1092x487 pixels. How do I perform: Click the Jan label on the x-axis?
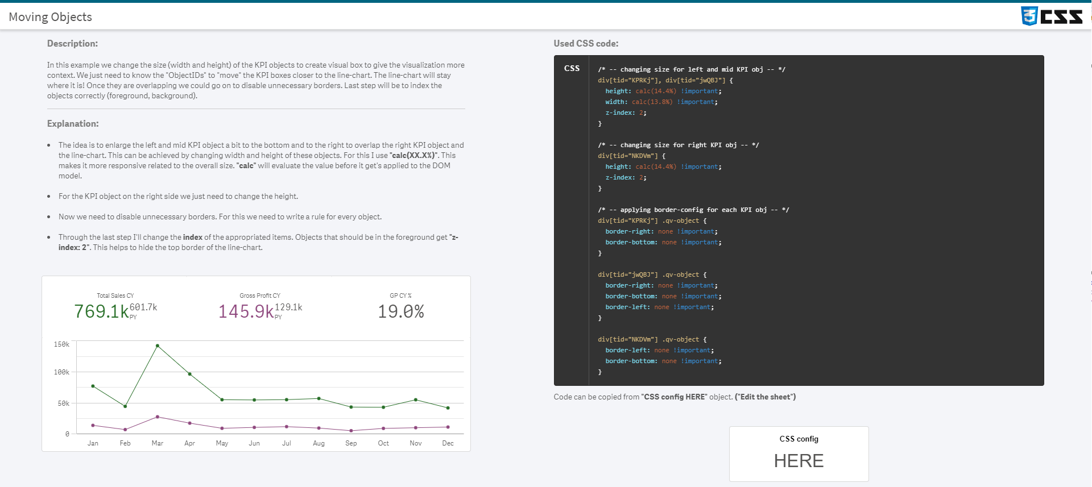(x=93, y=443)
